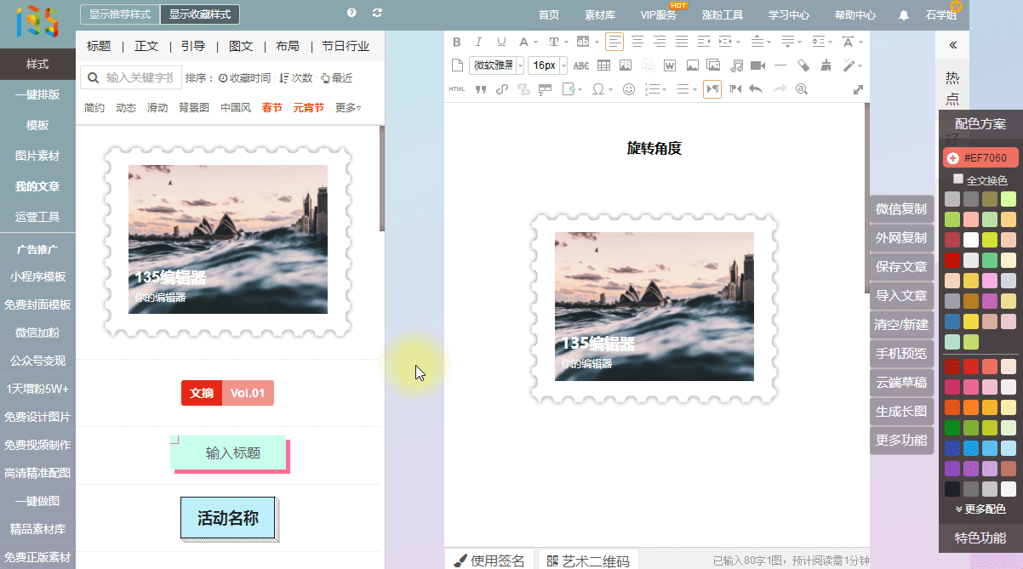Toggle to 显示推荐样式 mode
1023x569 pixels.
(119, 14)
